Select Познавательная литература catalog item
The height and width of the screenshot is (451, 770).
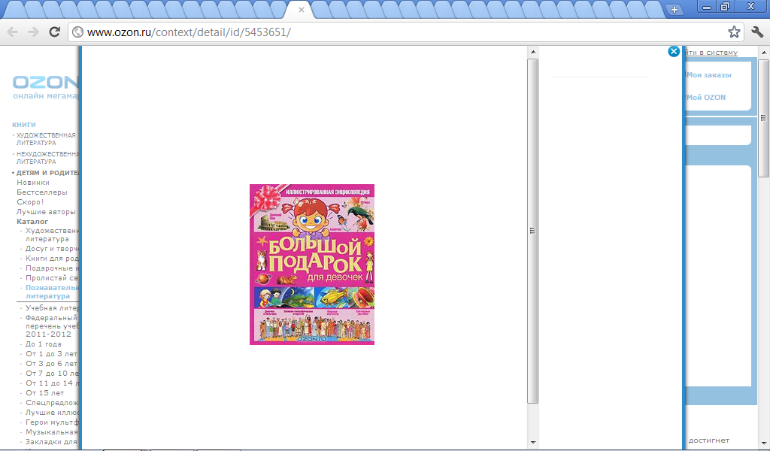pos(52,292)
